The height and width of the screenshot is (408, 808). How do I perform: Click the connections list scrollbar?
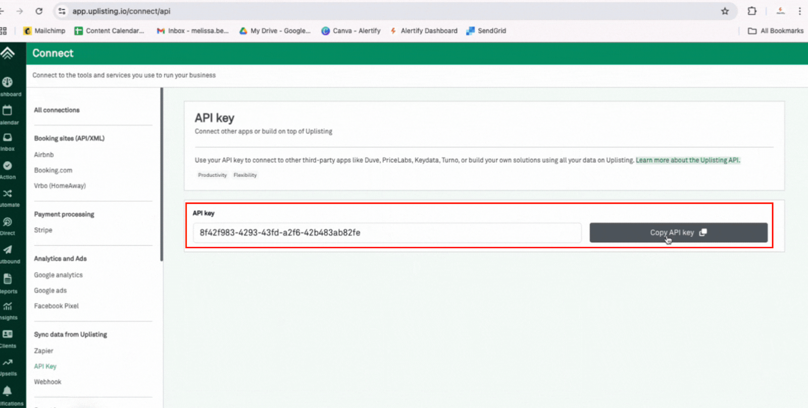coord(162,174)
